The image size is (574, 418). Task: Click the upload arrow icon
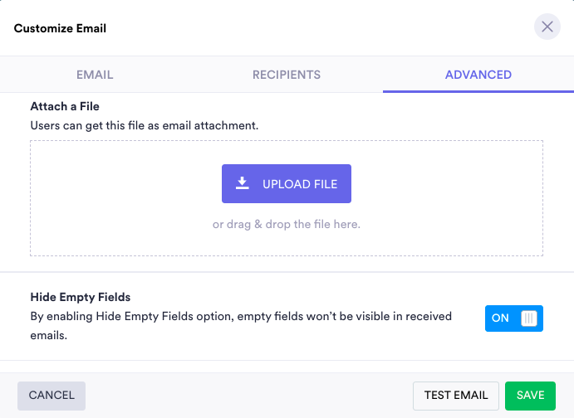pyautogui.click(x=243, y=183)
